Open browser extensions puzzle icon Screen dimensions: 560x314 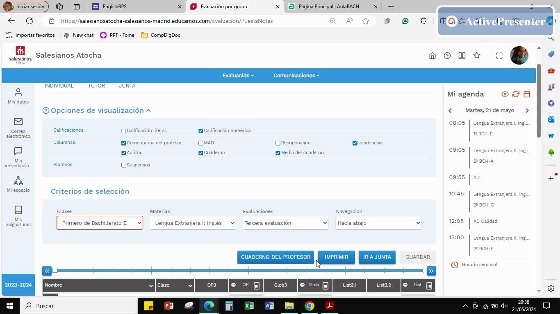coord(423,21)
